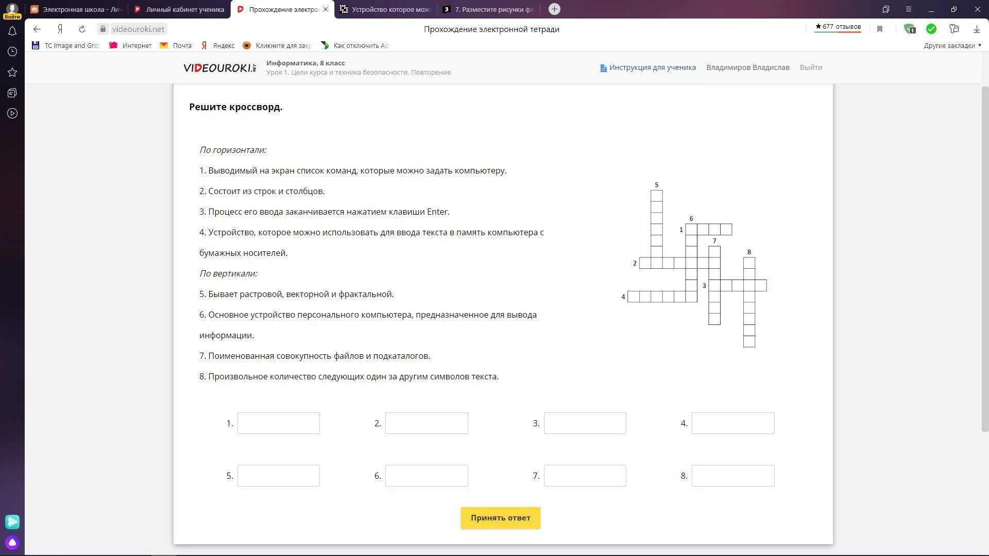Open favorites star icon in sidebar
This screenshot has width=989, height=556.
pos(12,73)
